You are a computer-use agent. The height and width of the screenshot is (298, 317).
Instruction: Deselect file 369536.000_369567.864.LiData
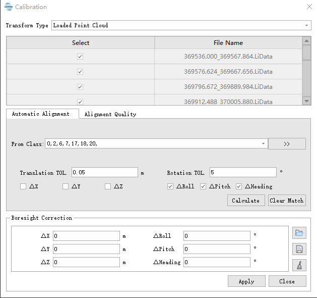[x=80, y=57]
